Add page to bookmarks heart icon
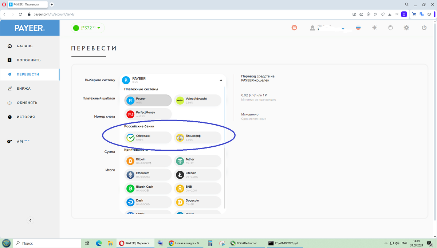437x248 pixels. [382, 14]
